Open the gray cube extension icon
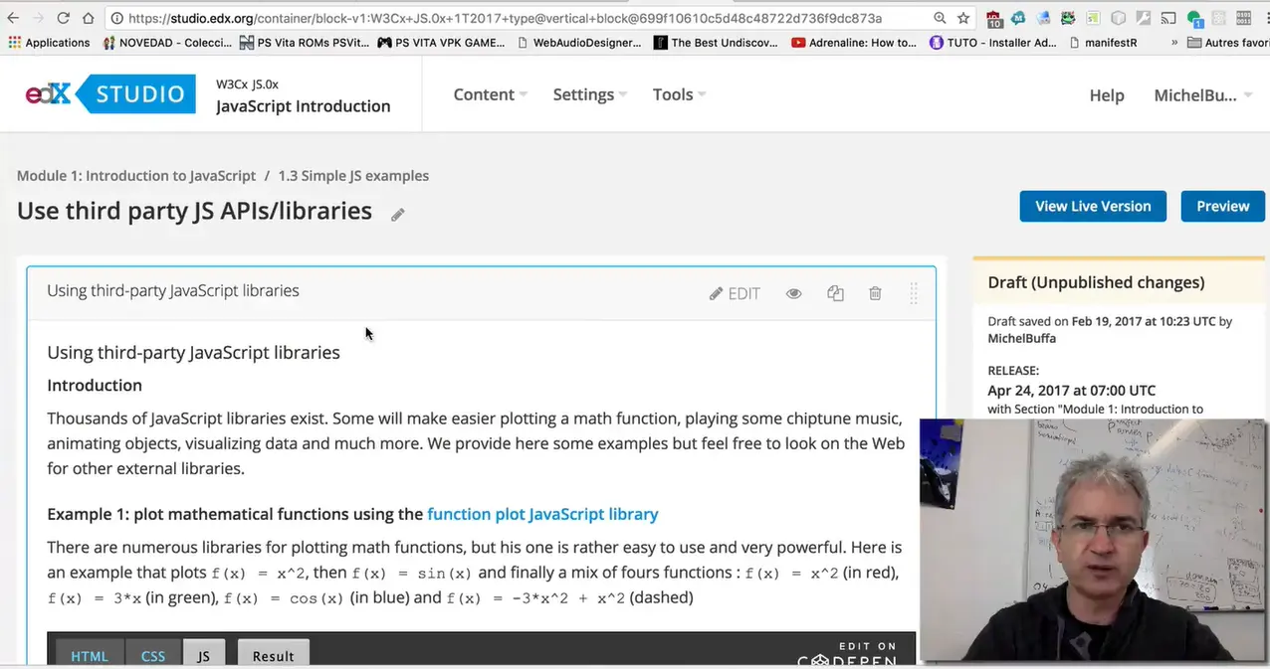The width and height of the screenshot is (1270, 669). pyautogui.click(x=1119, y=18)
